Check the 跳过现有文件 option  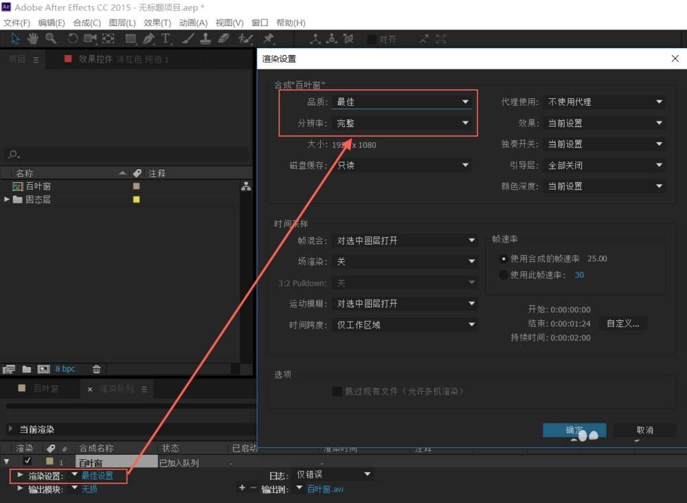[337, 392]
